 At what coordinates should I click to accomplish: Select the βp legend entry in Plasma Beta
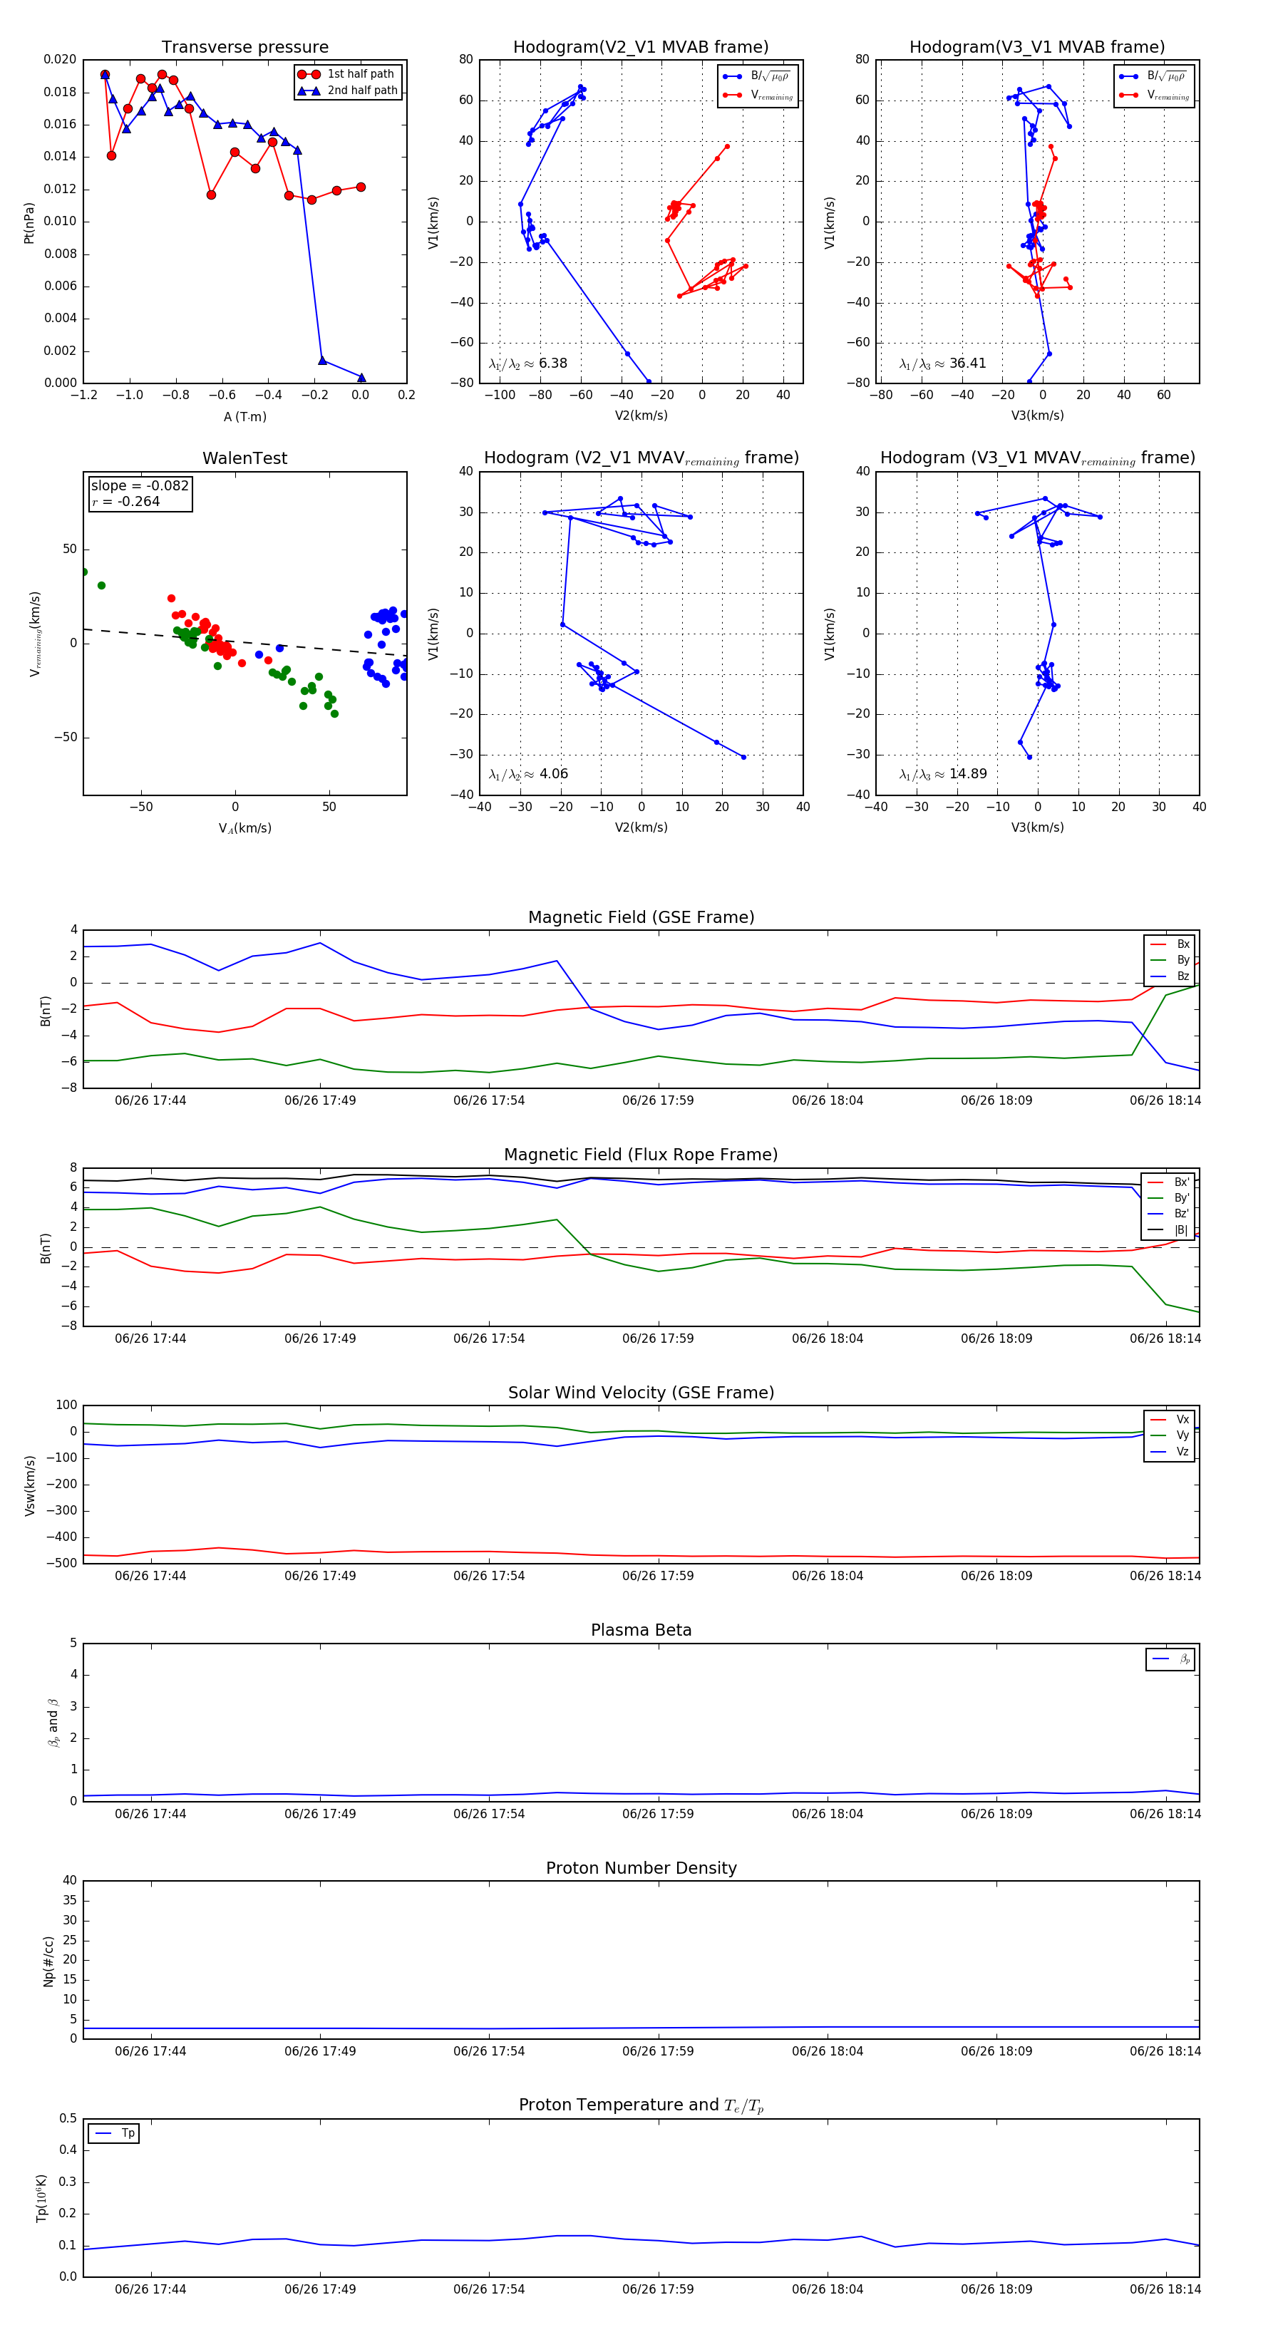(1172, 1659)
